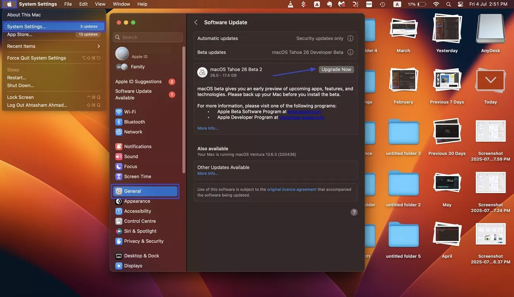Open the Apple menu logo

9,4
